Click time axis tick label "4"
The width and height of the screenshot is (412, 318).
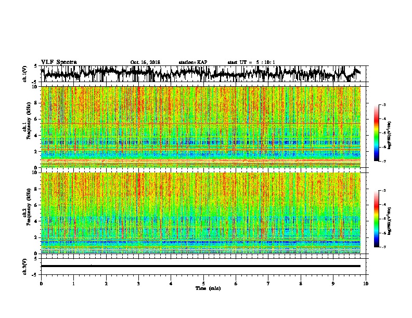171,284
